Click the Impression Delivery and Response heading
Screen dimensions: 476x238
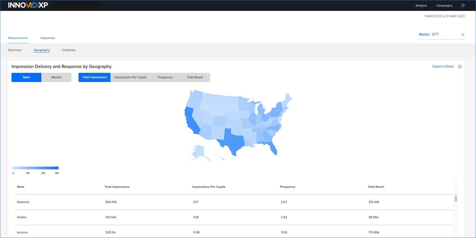[62, 67]
